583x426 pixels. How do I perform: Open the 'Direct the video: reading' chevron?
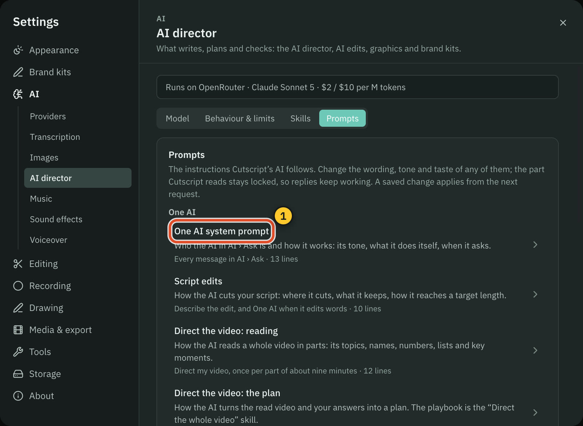pyautogui.click(x=535, y=350)
